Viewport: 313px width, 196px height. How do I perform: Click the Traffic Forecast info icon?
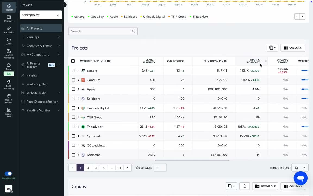pos(261,62)
